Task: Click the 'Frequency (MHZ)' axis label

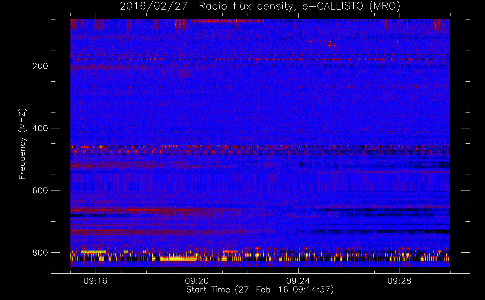Action: coord(22,144)
